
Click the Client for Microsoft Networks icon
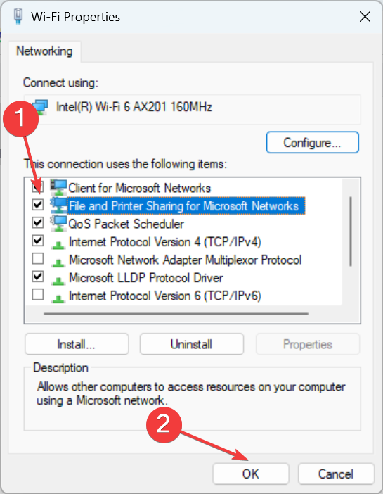coord(58,188)
